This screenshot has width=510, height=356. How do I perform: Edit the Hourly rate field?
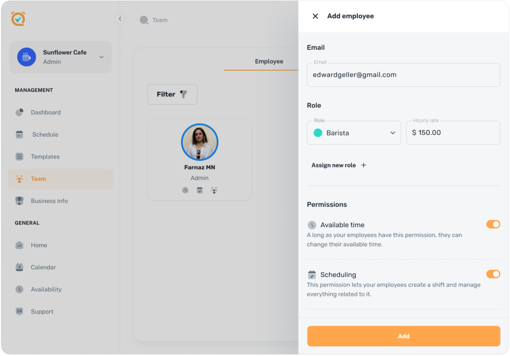click(453, 133)
